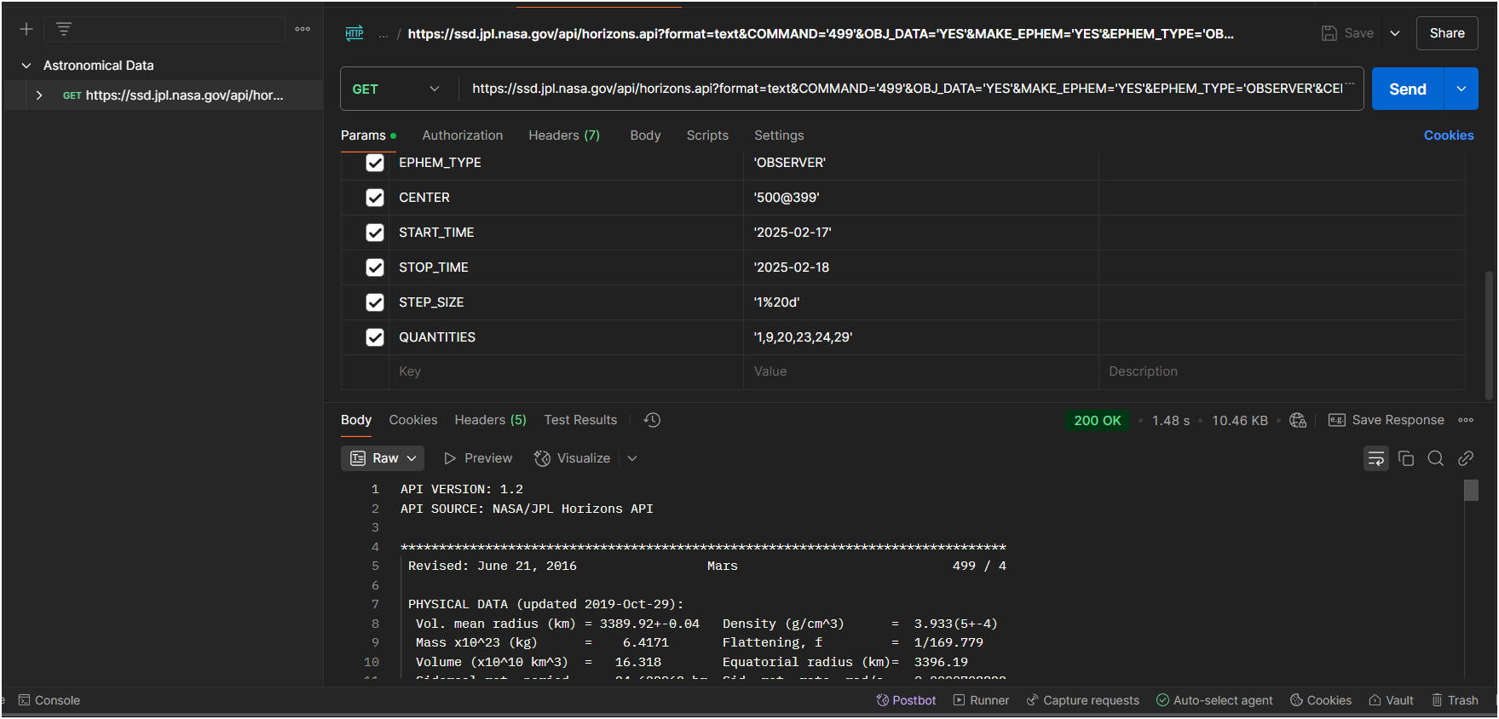Open the Send options dropdown arrow
This screenshot has width=1499, height=719.
[x=1462, y=89]
